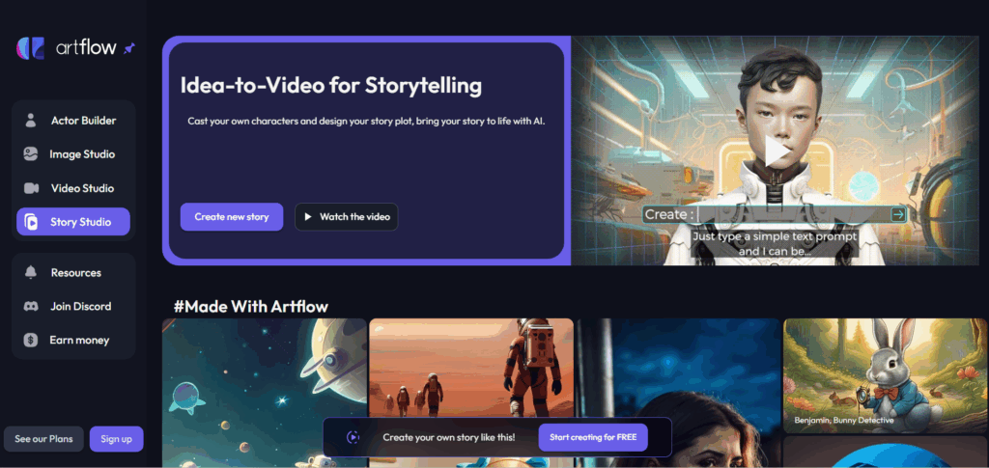Click the #Made With Artflow heading

(251, 307)
